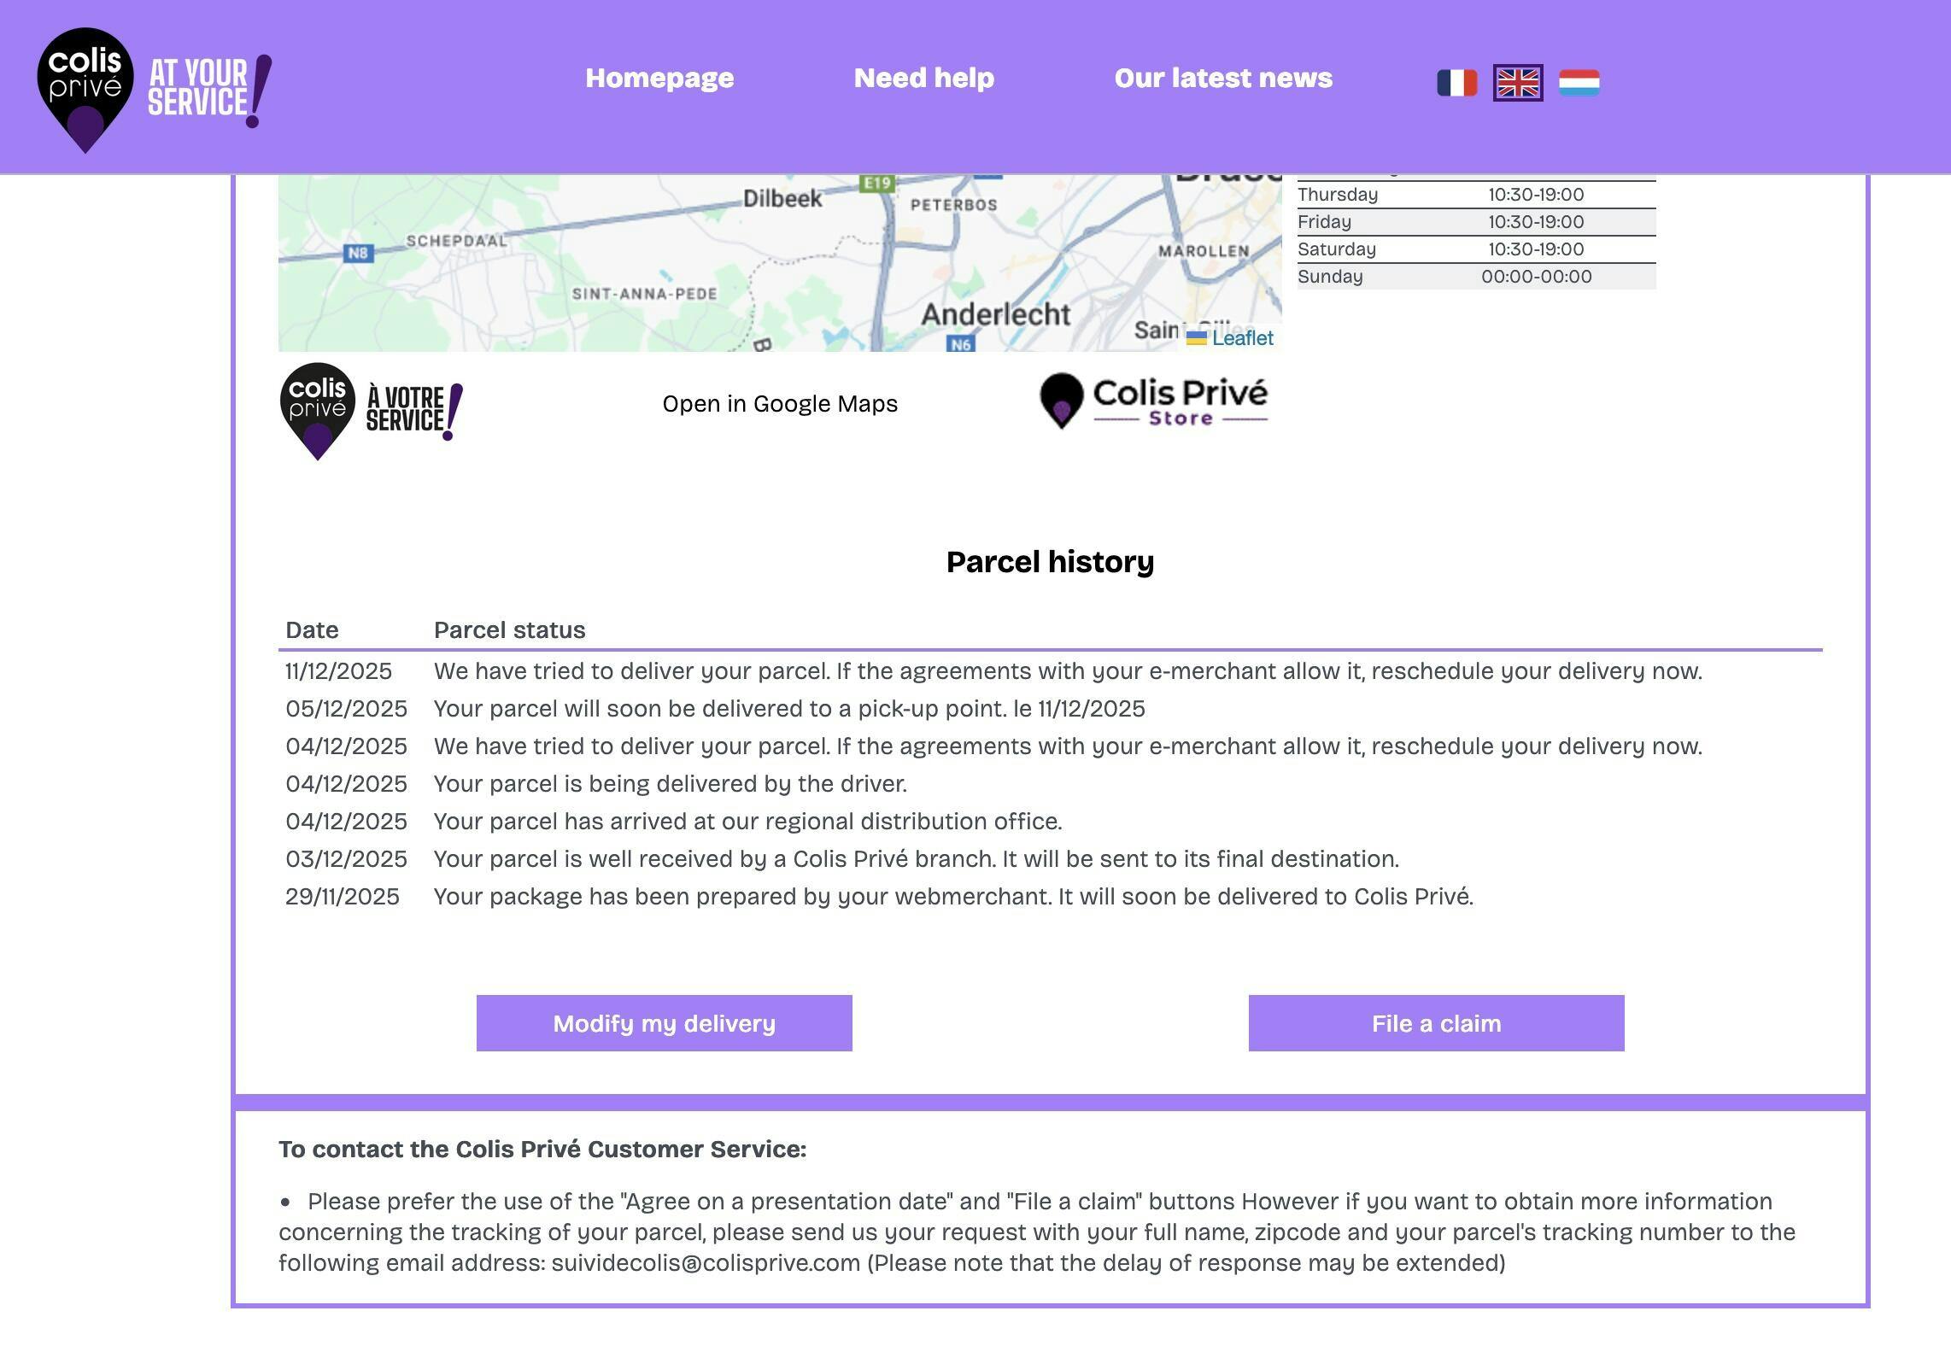Switch language to French flag
The image size is (1951, 1346).
tap(1456, 83)
